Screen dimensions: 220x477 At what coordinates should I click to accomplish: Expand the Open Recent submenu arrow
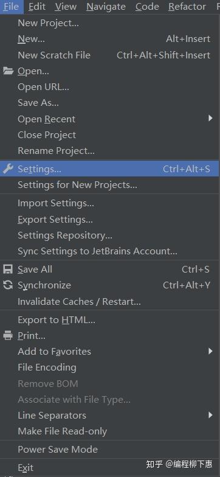pos(210,118)
